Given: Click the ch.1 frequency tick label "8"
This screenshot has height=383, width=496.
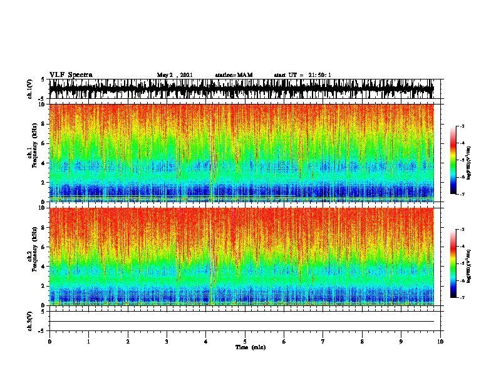Looking at the screenshot, I should [44, 124].
